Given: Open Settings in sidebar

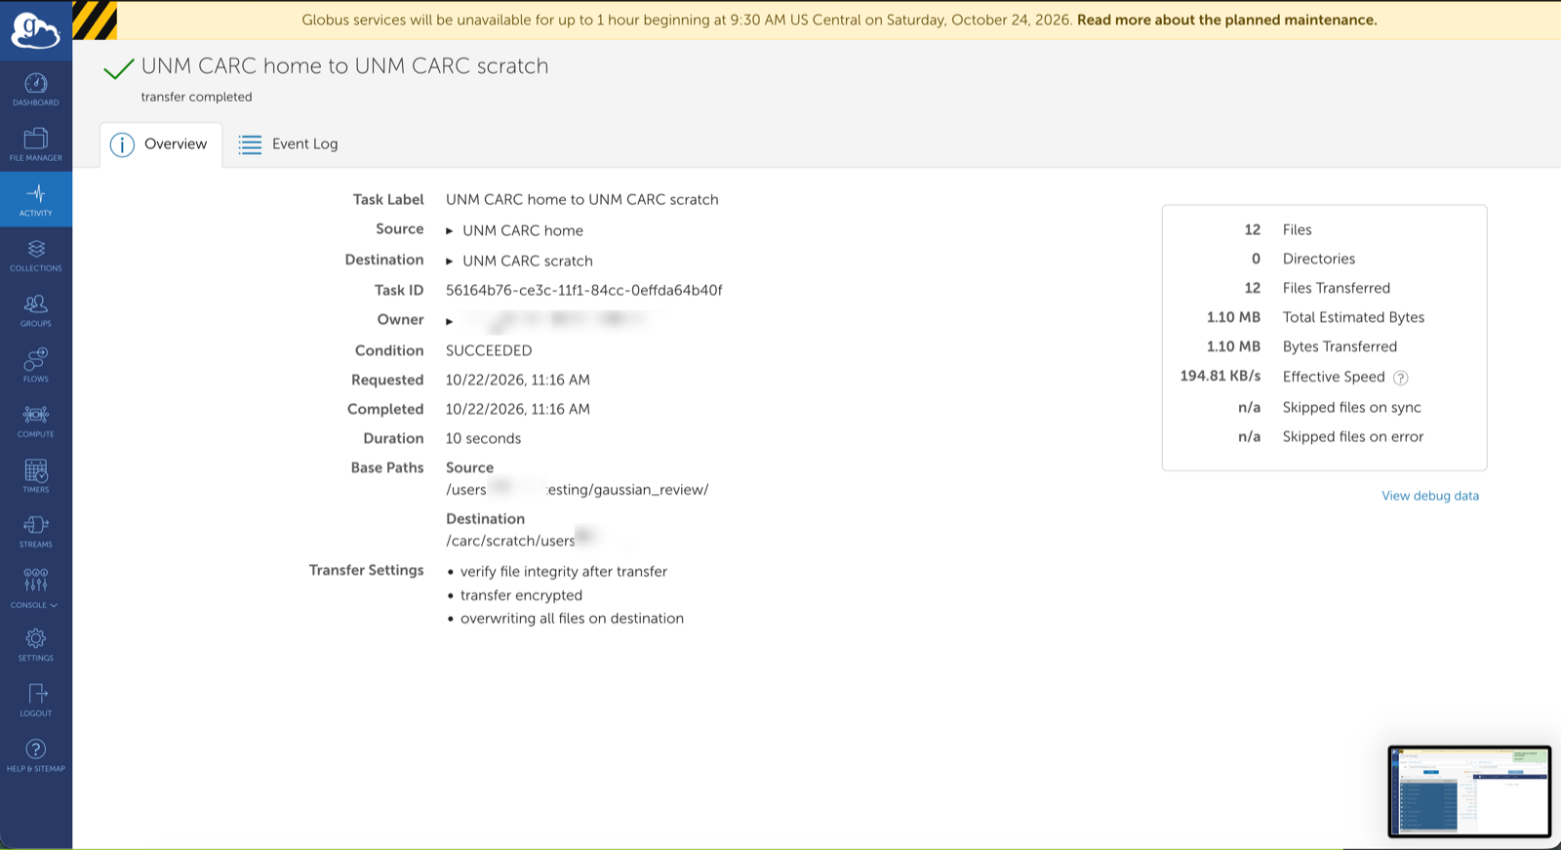Looking at the screenshot, I should tap(36, 645).
